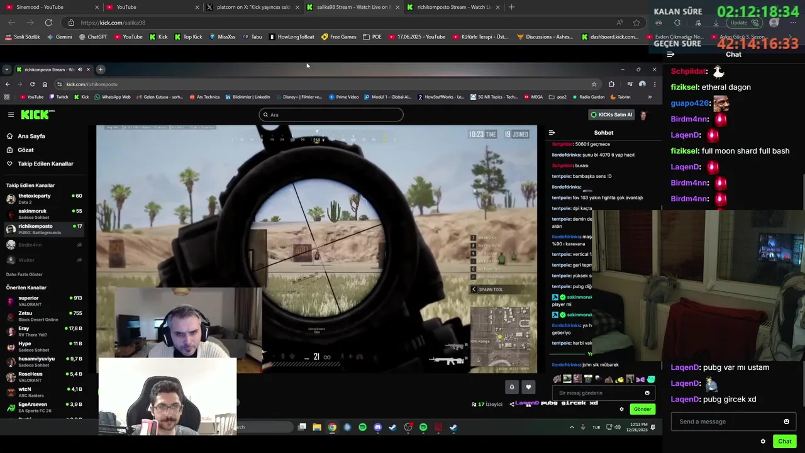Go to inner browser home page
The height and width of the screenshot is (453, 805).
click(45, 84)
